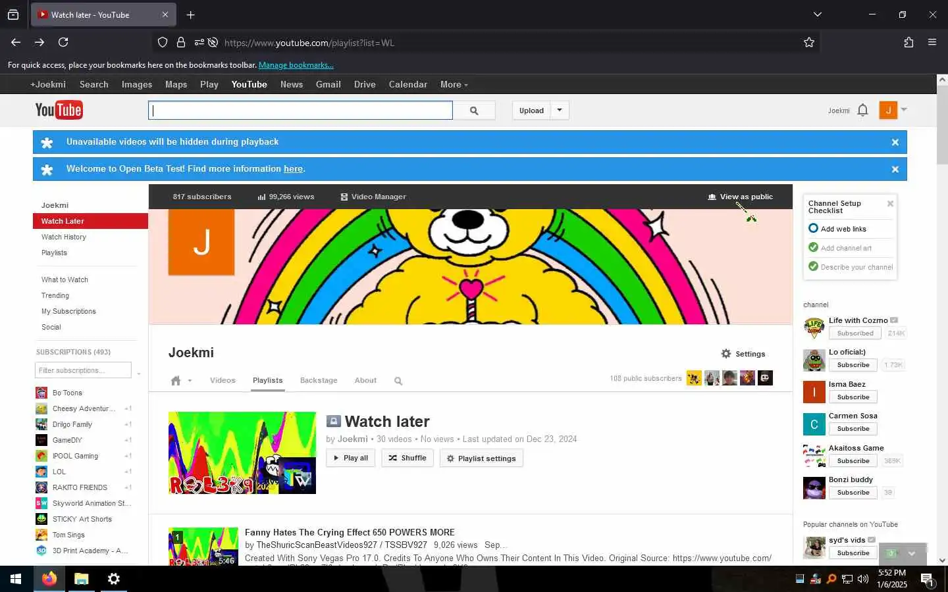Screen dimensions: 948x592
Task: Open Windows Start menu
Action: pos(16,579)
